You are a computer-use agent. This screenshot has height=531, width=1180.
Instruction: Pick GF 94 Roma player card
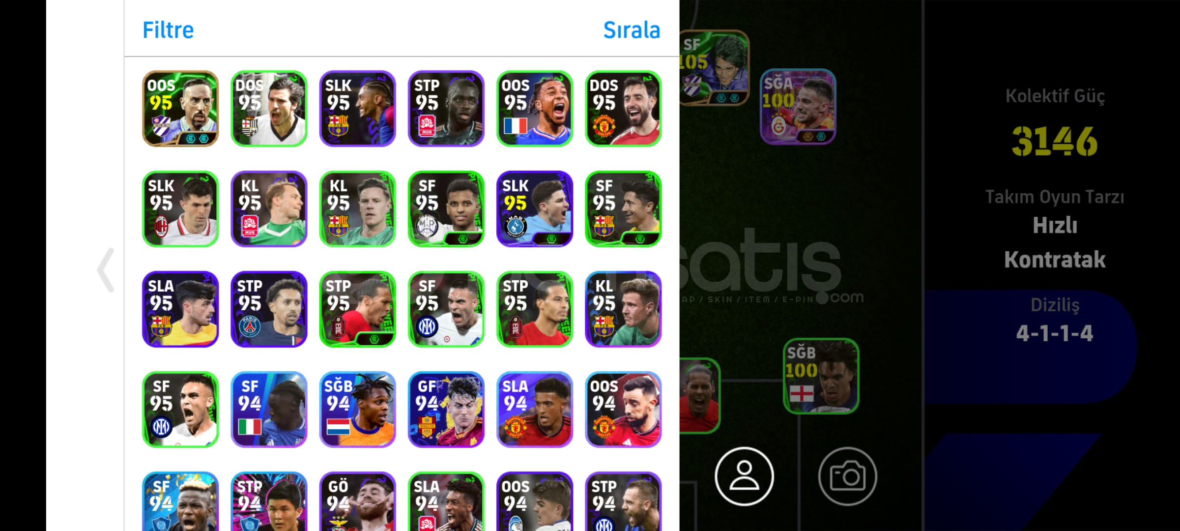click(446, 410)
